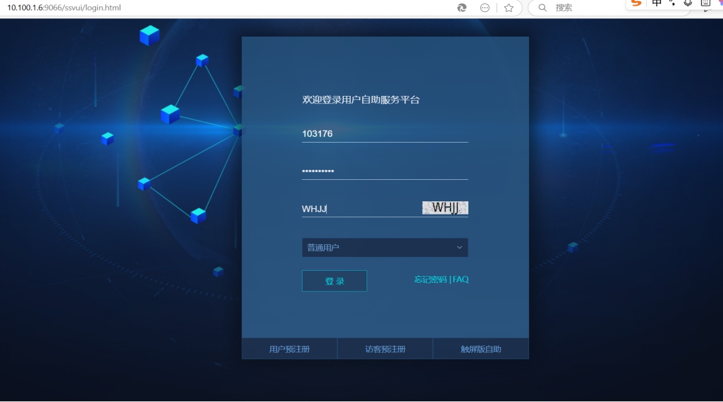Open the IME soft keyboard icon

coord(705,3)
